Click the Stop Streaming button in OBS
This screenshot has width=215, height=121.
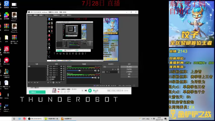pos(129,67)
